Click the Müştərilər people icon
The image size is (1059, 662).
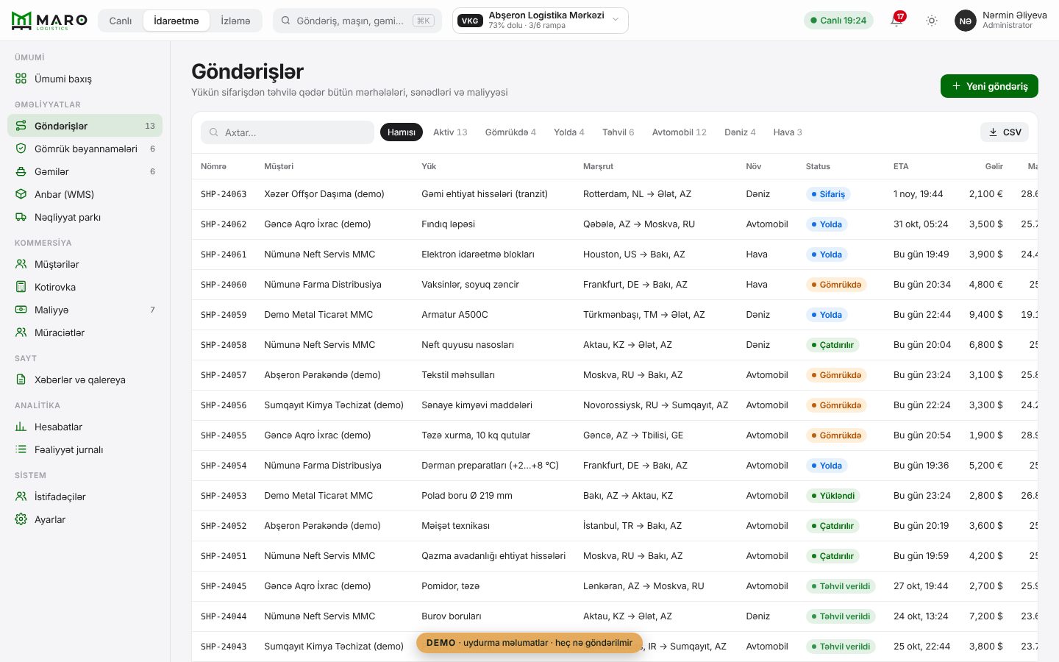pyautogui.click(x=21, y=264)
